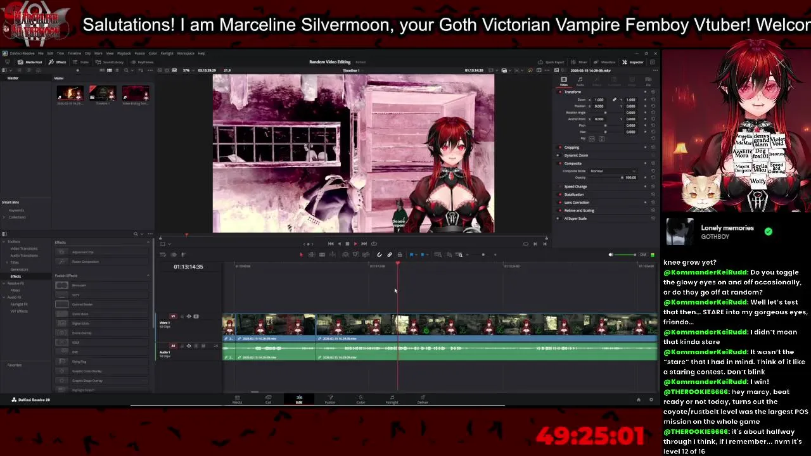Viewport: 811px width, 456px height.
Task: Open the Index panel button
Action: 82,62
